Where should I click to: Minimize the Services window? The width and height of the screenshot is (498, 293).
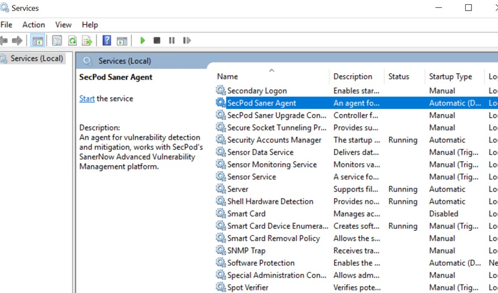(439, 7)
